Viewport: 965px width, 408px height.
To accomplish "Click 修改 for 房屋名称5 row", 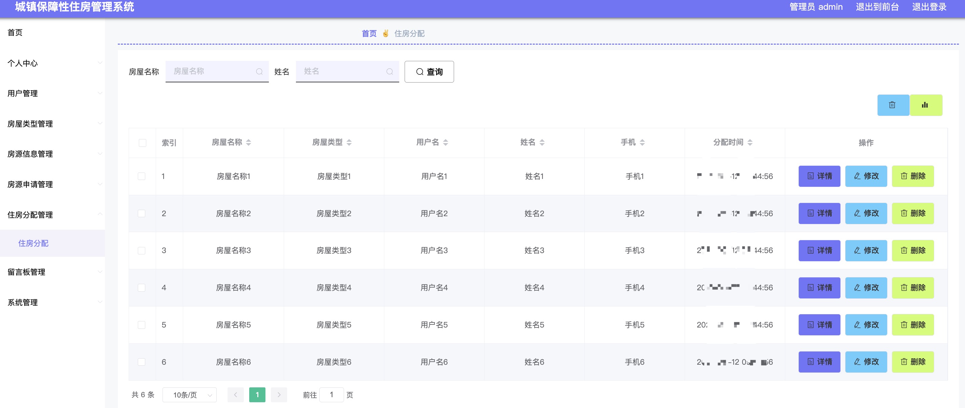I will pos(866,324).
